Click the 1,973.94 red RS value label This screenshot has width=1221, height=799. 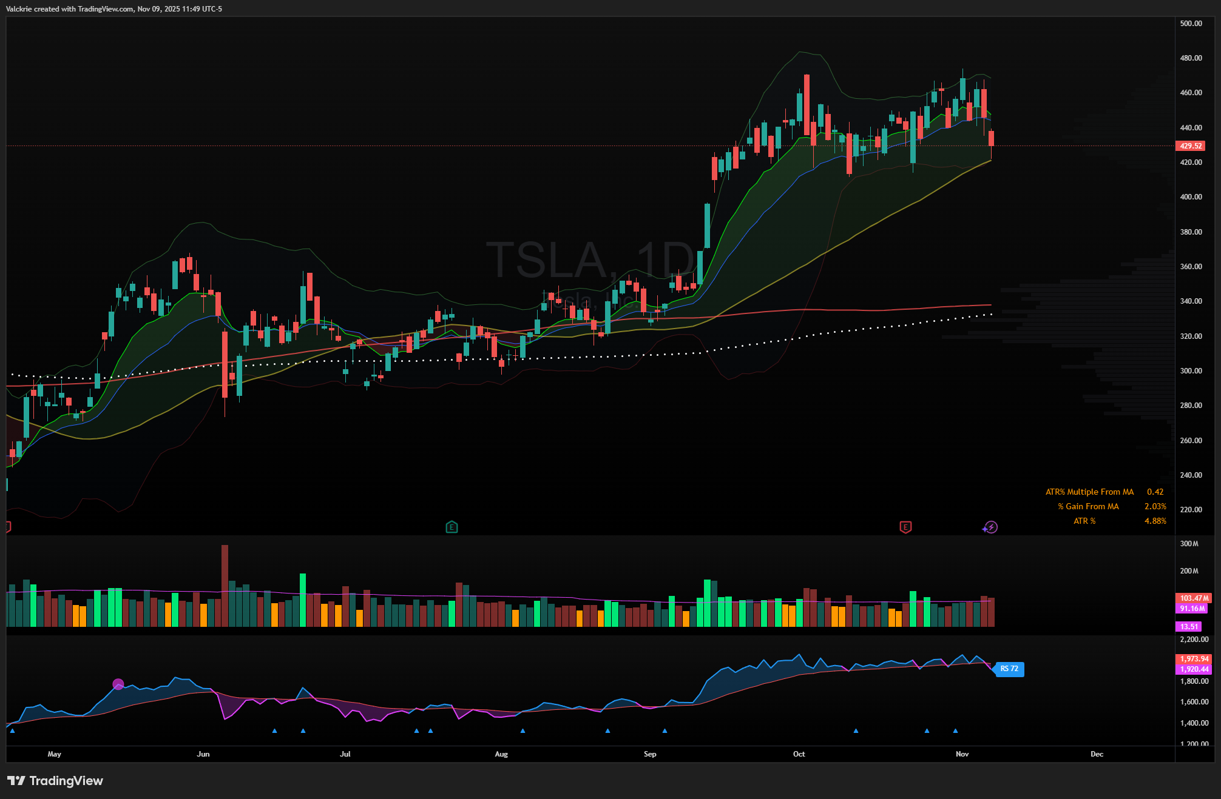coord(1194,658)
